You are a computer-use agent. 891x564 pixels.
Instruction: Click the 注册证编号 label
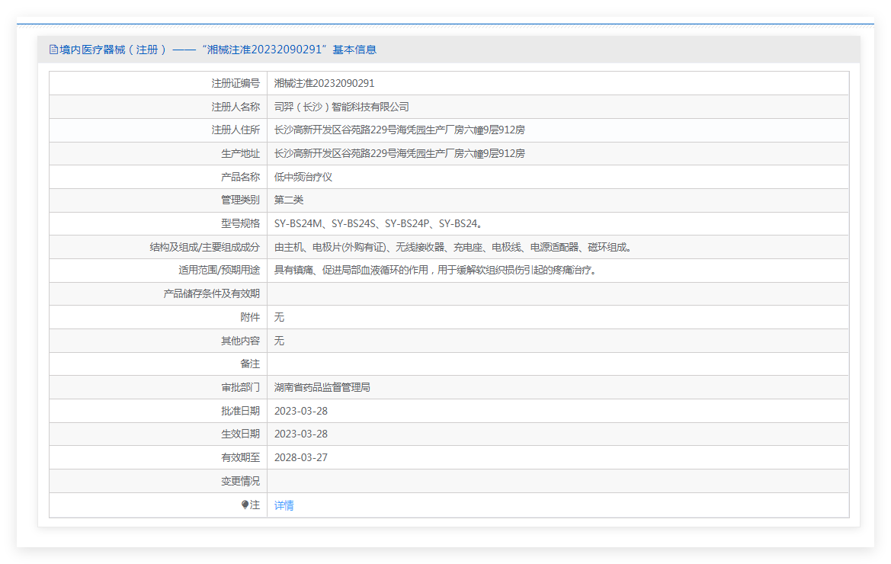(x=236, y=84)
